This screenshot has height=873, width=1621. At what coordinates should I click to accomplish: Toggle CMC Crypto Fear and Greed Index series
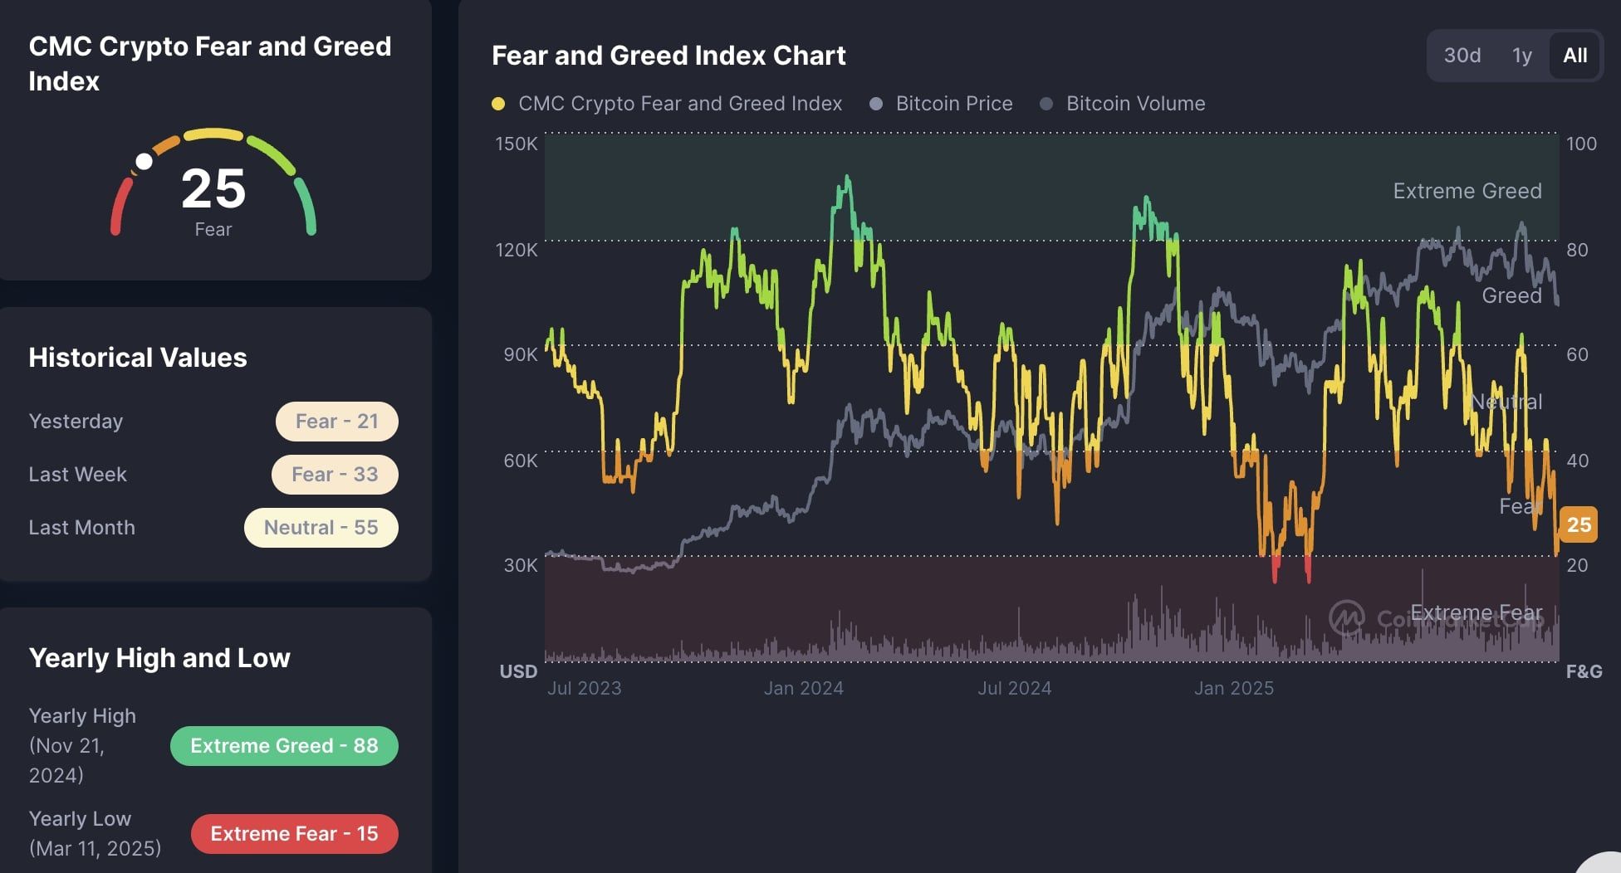(667, 104)
